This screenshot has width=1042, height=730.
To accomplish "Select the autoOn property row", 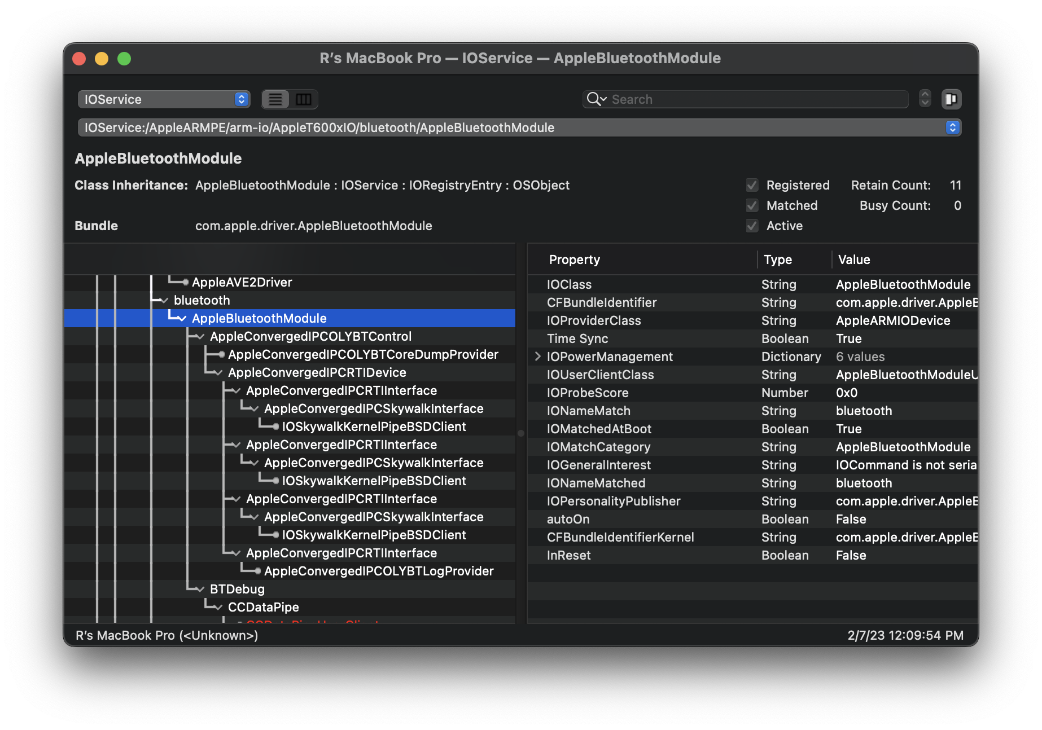I will point(752,519).
